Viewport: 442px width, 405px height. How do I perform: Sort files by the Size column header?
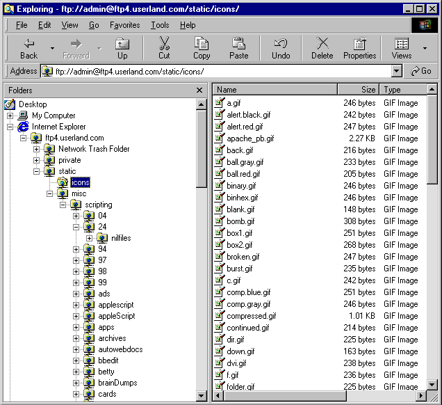point(358,90)
